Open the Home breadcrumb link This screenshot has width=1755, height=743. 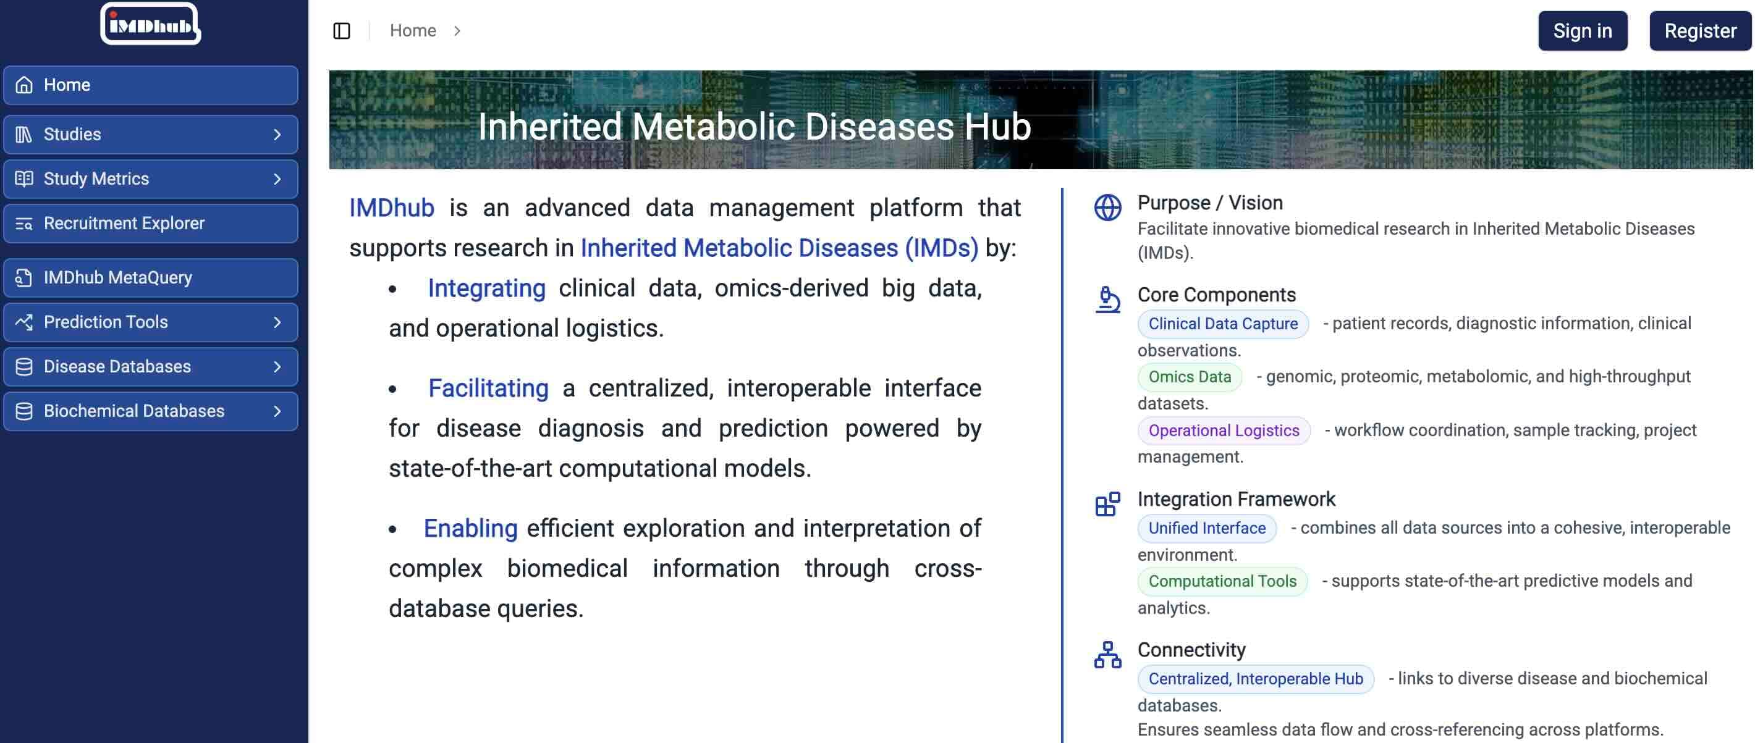(x=412, y=30)
